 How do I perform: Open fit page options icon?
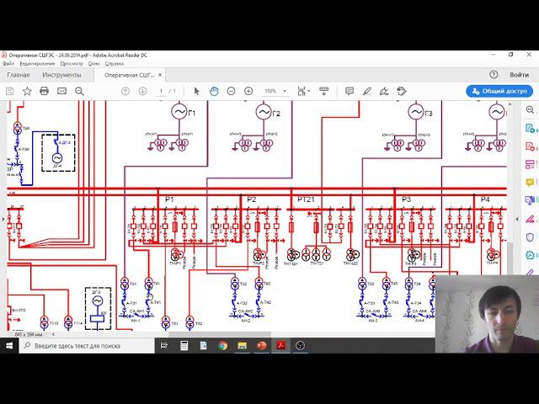303,91
